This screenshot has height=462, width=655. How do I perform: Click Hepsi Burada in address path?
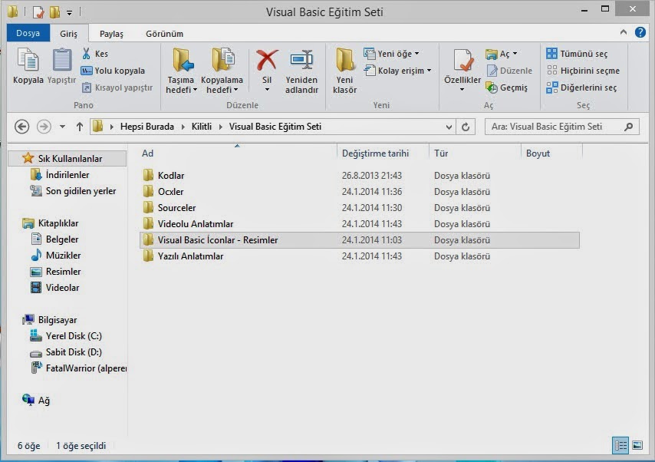point(147,127)
